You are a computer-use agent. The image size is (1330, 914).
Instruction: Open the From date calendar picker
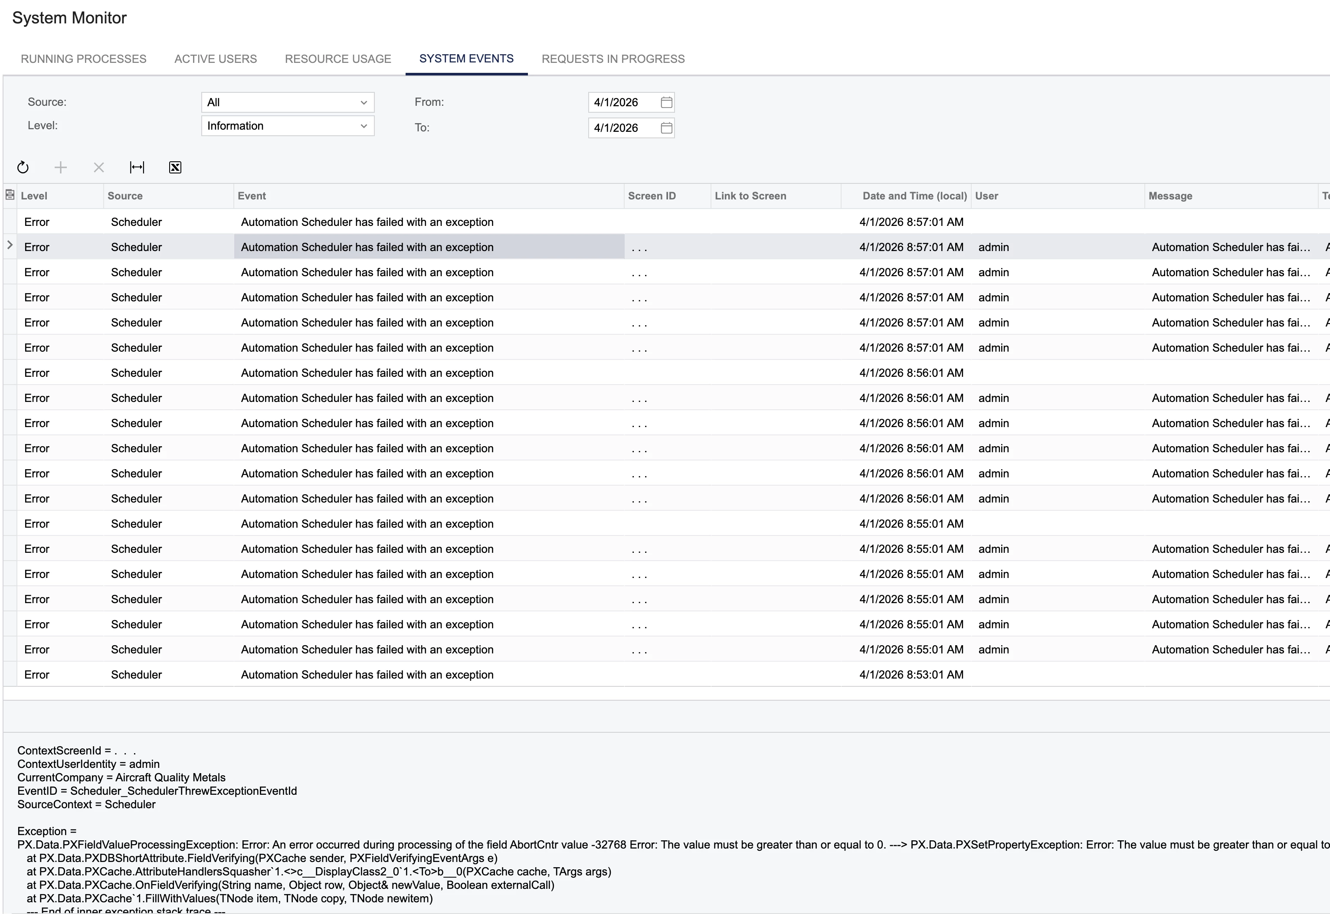coord(666,102)
